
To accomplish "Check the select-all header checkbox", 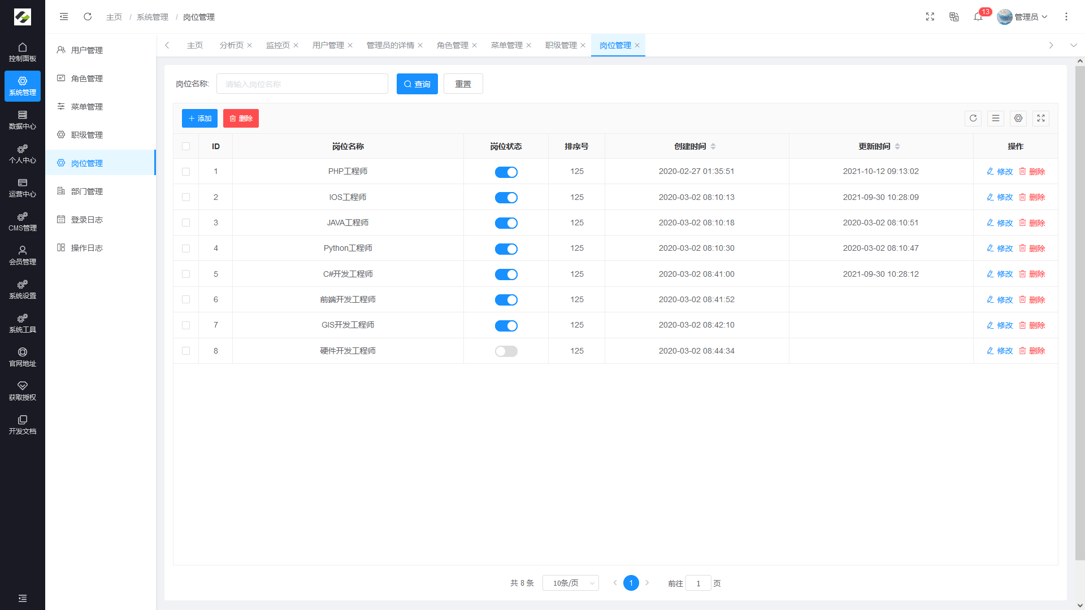I will pyautogui.click(x=186, y=147).
